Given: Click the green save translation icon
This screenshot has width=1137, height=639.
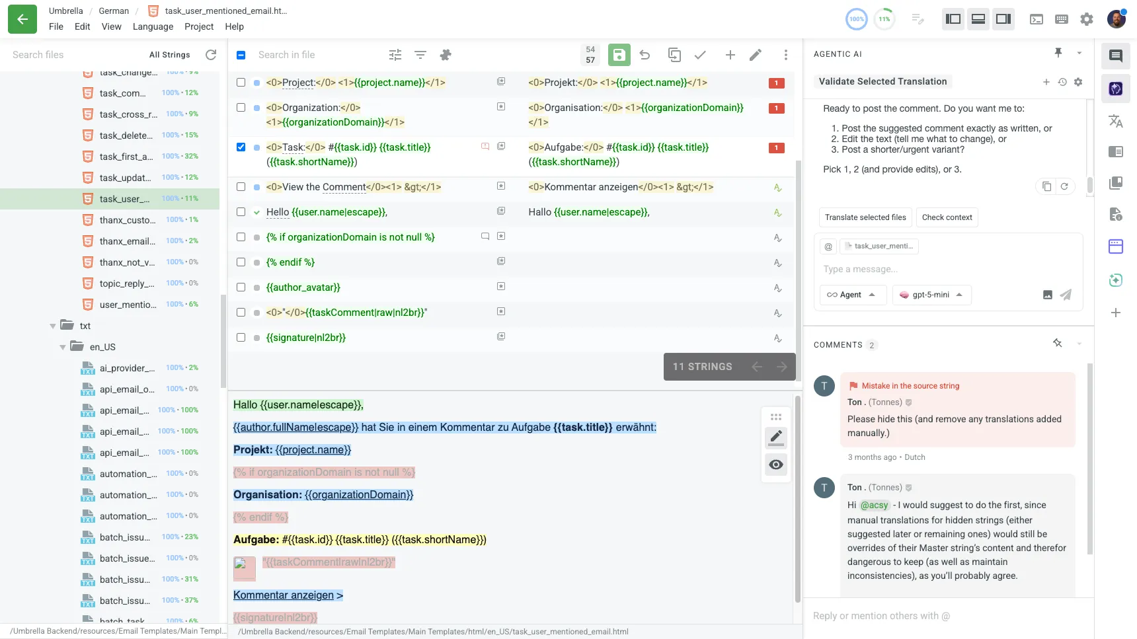Looking at the screenshot, I should (619, 55).
